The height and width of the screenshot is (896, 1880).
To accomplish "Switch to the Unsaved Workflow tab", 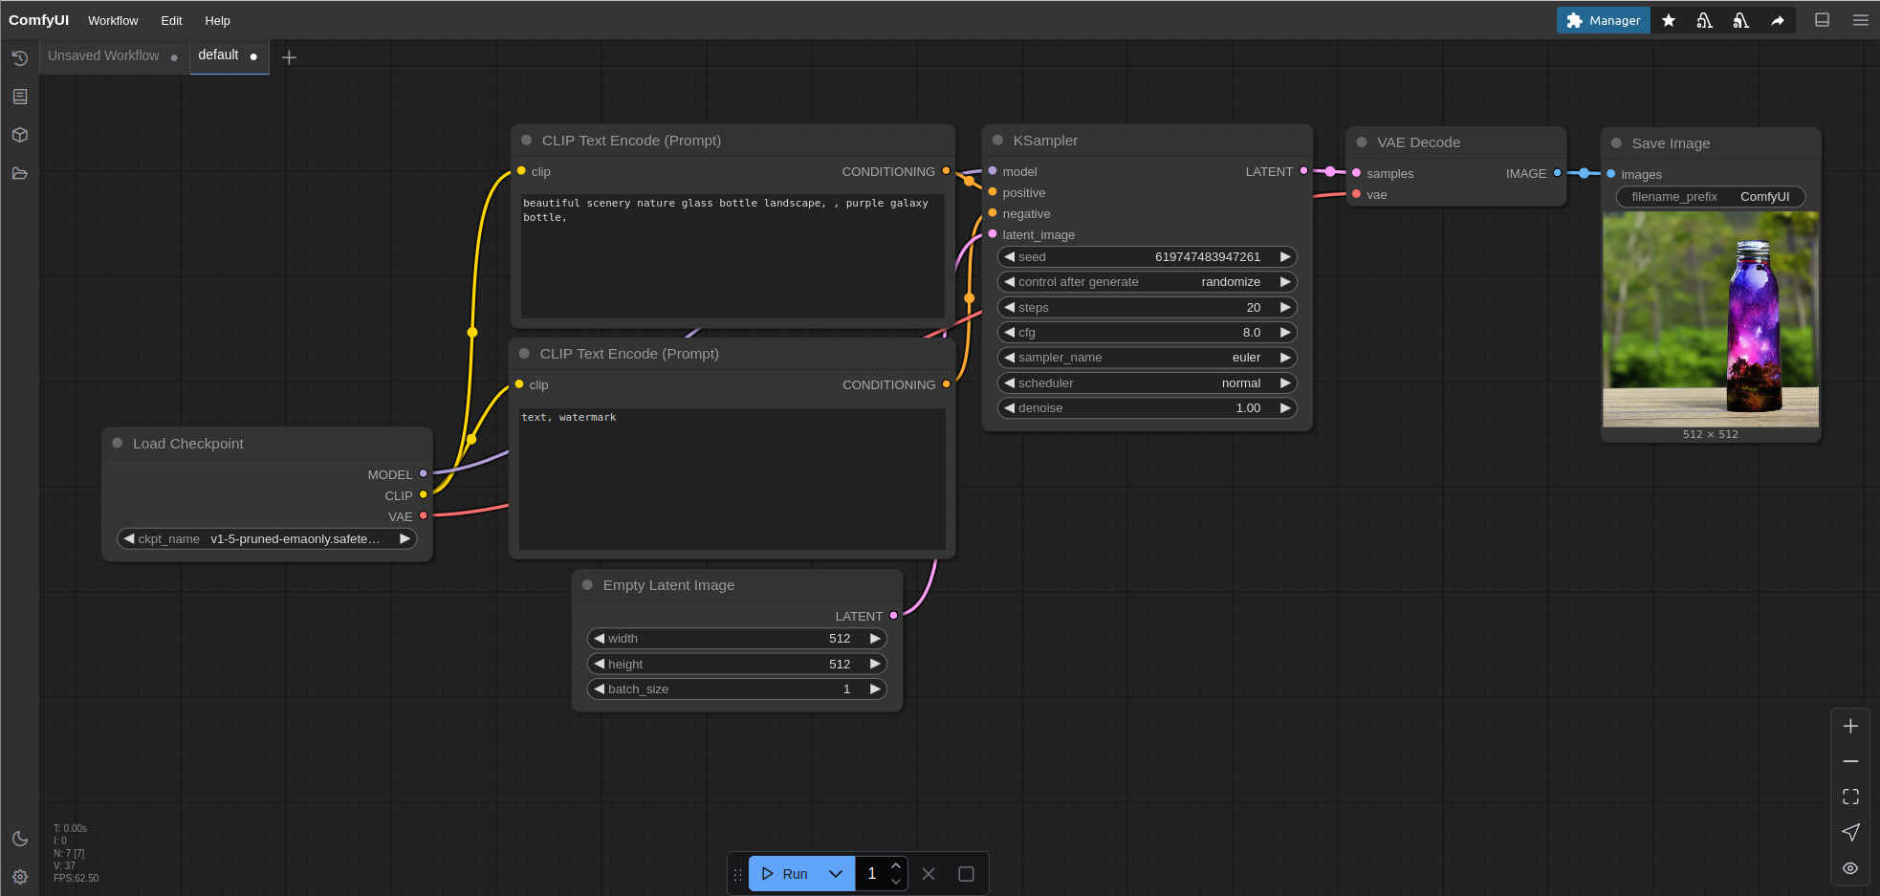I will click(x=103, y=55).
